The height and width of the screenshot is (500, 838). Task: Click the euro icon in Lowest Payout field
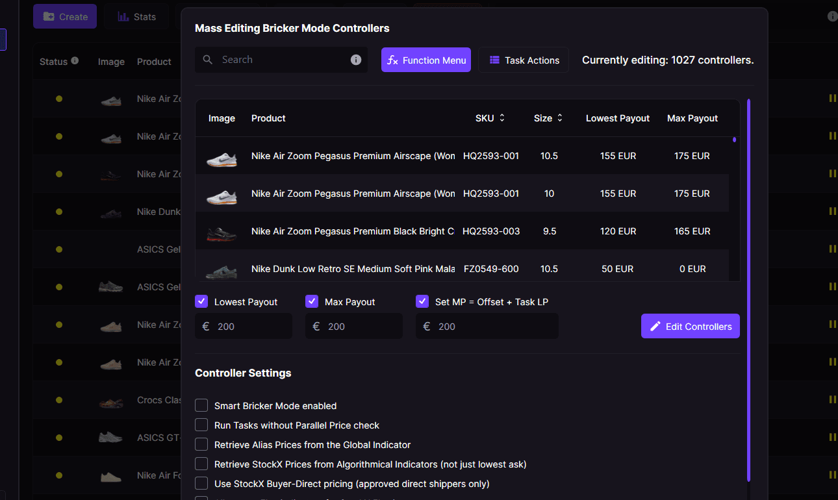[206, 327]
